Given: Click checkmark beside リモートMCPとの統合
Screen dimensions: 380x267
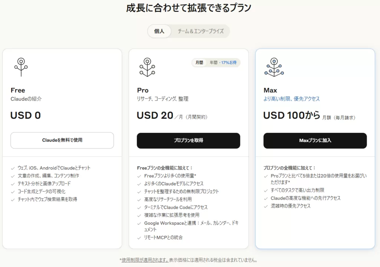Looking at the screenshot, I should coord(140,237).
